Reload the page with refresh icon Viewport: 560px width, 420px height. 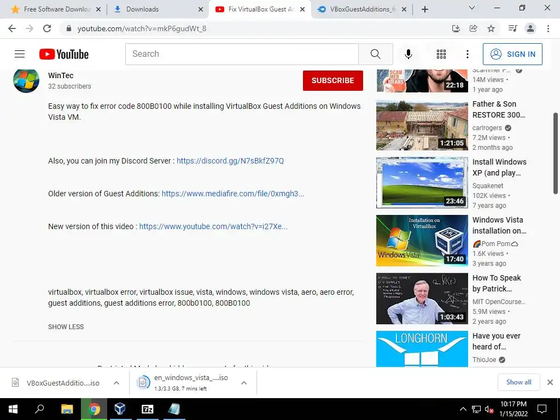pyautogui.click(x=47, y=28)
